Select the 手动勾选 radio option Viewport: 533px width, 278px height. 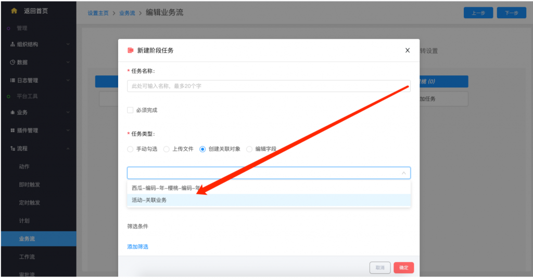(x=130, y=149)
